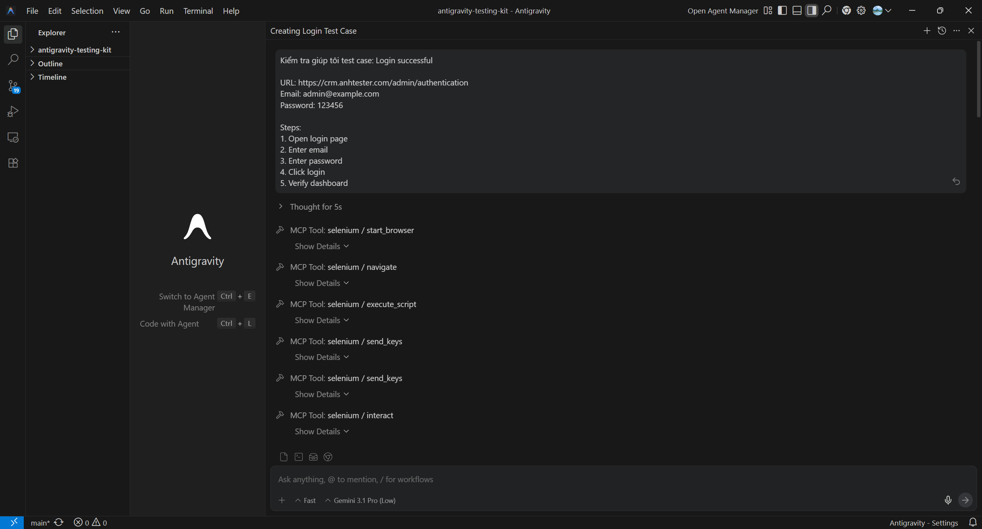Viewport: 982px width, 529px height.
Task: Open the Terminal menu
Action: (x=198, y=11)
